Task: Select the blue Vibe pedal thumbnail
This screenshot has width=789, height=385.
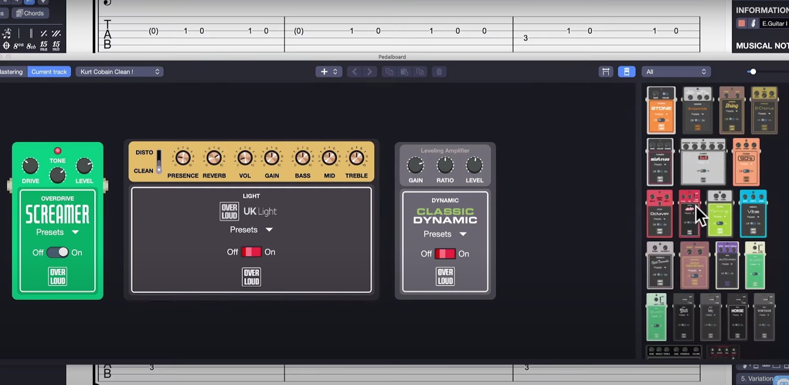Action: (x=753, y=214)
